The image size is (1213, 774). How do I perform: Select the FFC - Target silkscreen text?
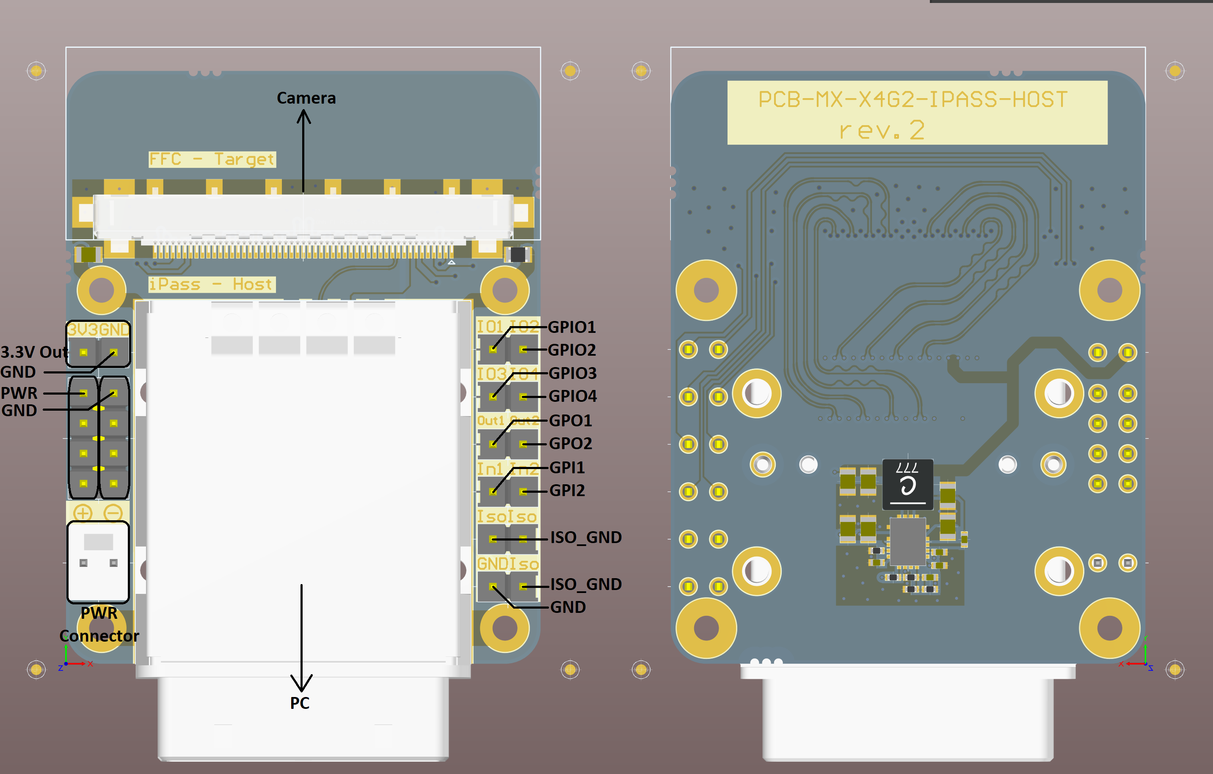tap(212, 159)
